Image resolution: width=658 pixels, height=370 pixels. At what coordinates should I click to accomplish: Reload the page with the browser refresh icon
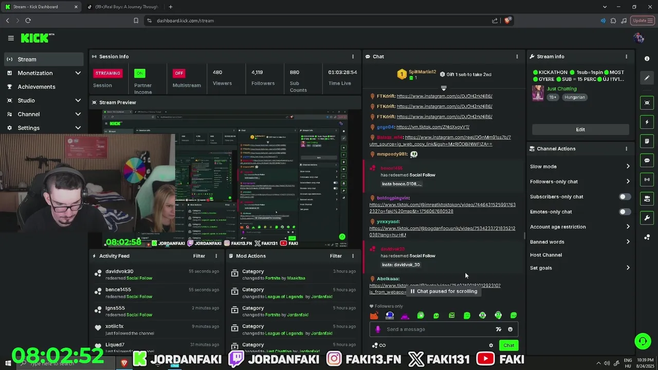pos(28,21)
